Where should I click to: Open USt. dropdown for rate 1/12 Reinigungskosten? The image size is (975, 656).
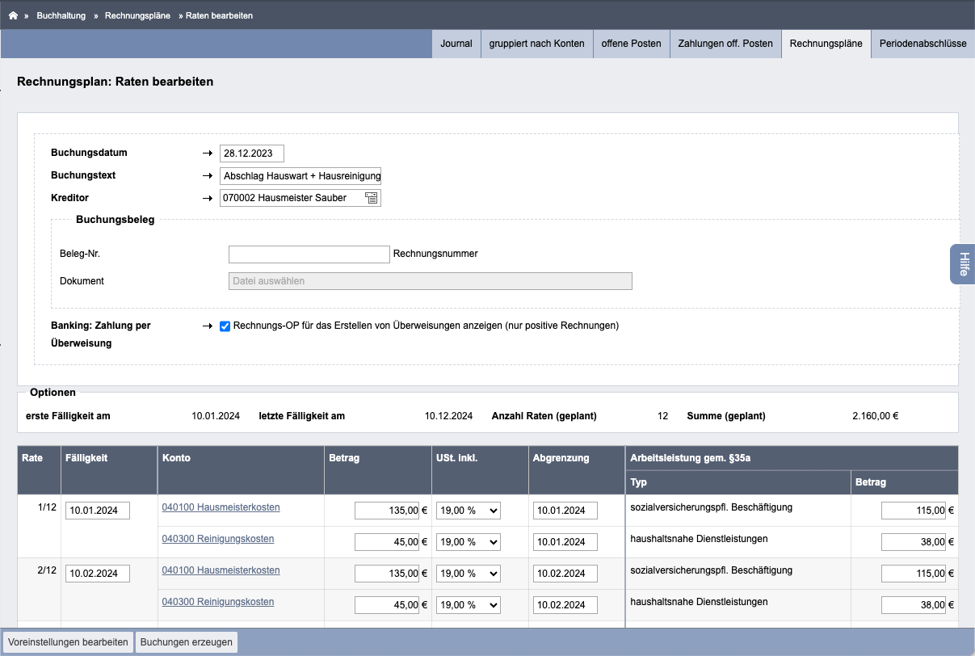pyautogui.click(x=468, y=542)
